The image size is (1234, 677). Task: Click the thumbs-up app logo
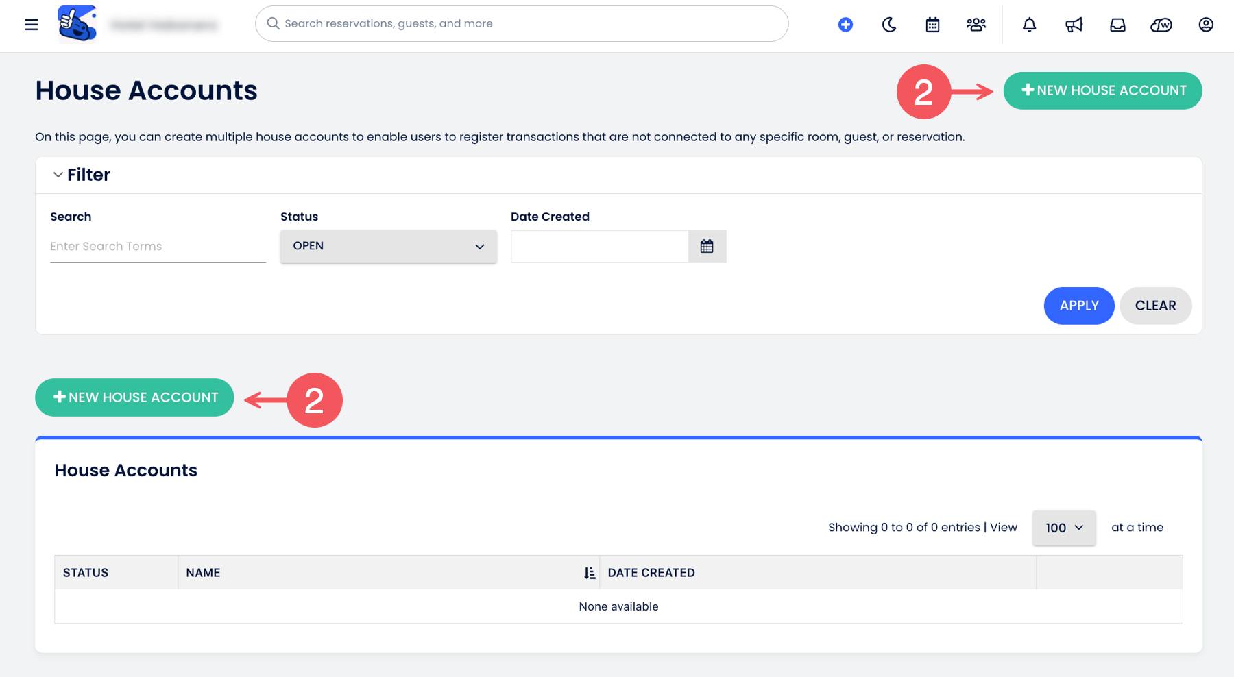coord(77,24)
